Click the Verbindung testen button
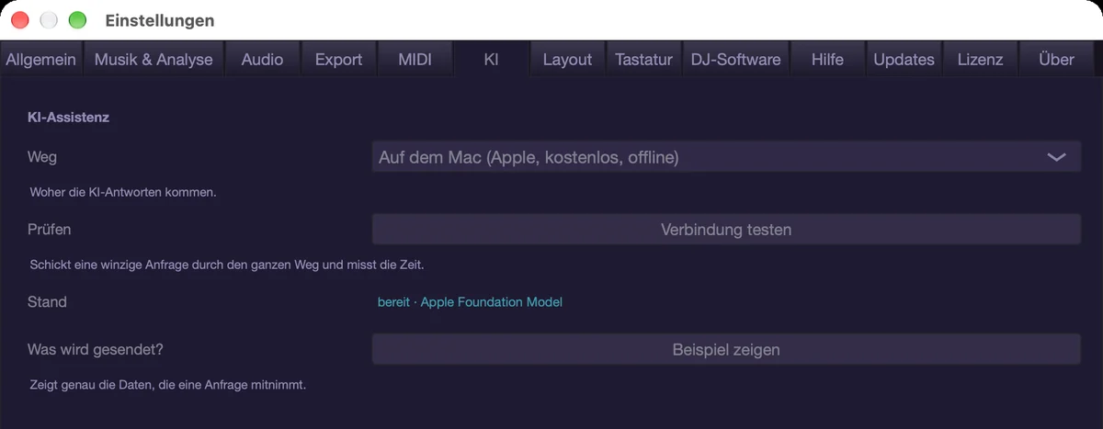This screenshot has height=429, width=1103. coord(726,230)
